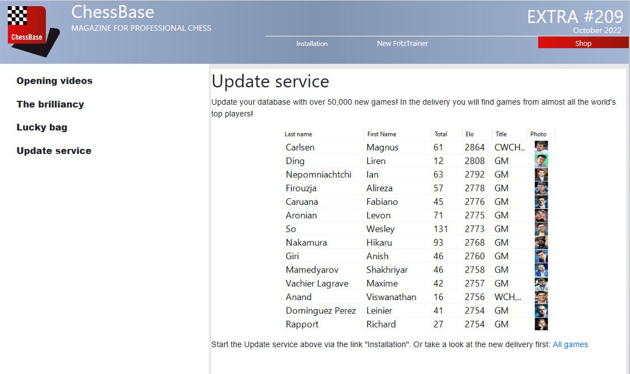Open the All games link
This screenshot has width=630, height=374.
[x=570, y=344]
